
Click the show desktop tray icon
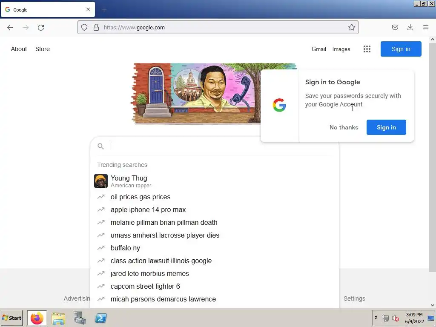tap(431, 318)
